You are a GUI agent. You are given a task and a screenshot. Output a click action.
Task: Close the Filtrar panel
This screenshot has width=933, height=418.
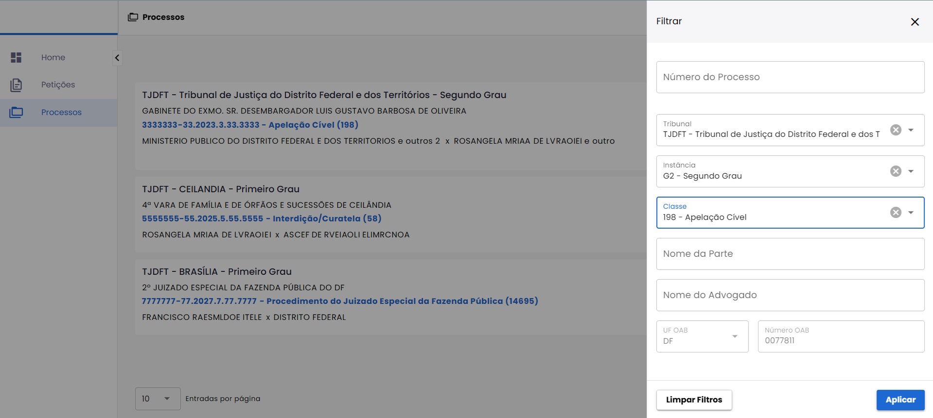[x=915, y=22]
